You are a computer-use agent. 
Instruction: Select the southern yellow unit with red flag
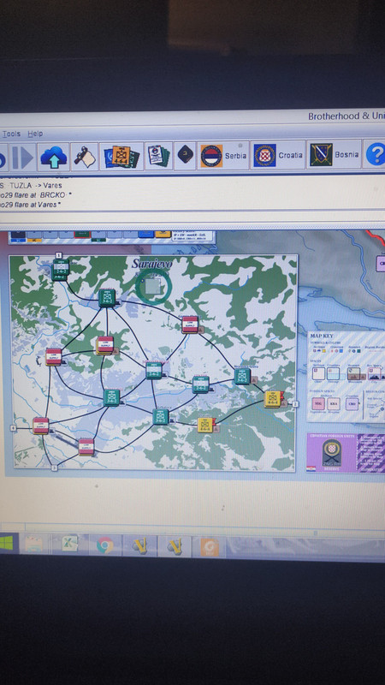[205, 425]
